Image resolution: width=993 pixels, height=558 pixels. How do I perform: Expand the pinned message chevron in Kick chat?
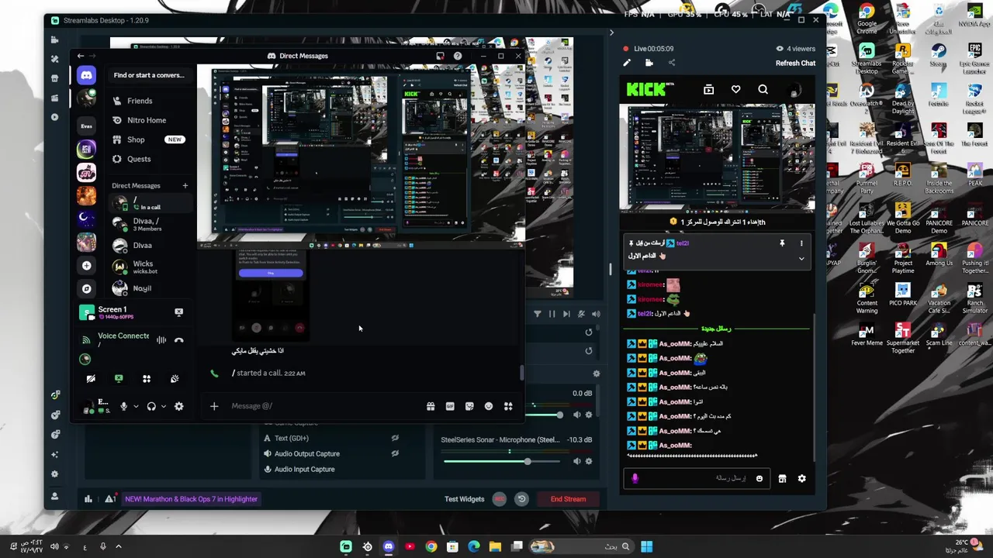coord(801,259)
